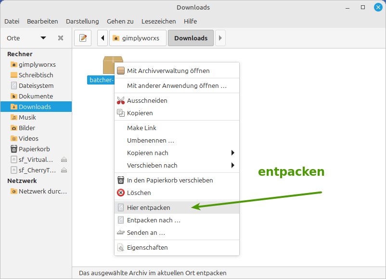This screenshot has height=279, width=386.
Task: Eject the sf_Virtual... volume
Action: click(64, 159)
